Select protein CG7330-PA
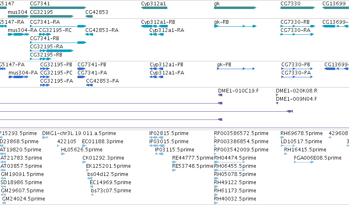The image size is (349, 205). [297, 77]
